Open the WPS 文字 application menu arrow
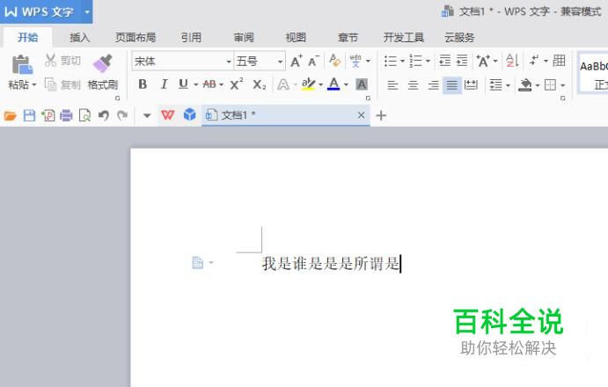608x387 pixels. point(87,11)
